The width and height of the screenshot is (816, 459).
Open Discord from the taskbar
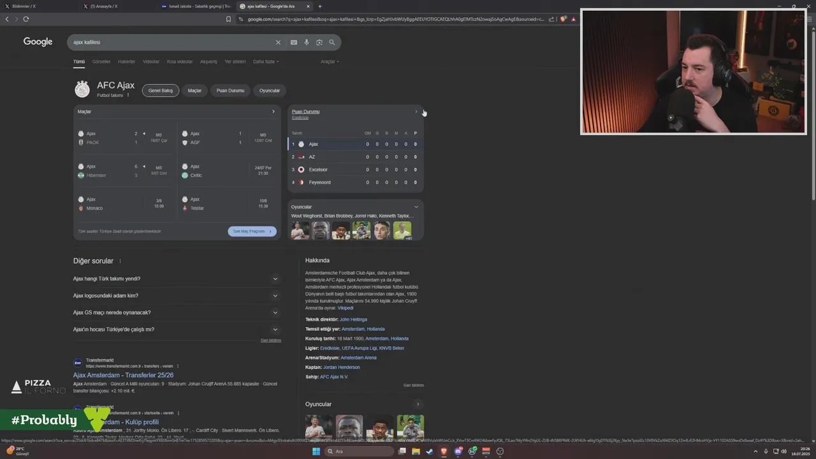click(458, 451)
